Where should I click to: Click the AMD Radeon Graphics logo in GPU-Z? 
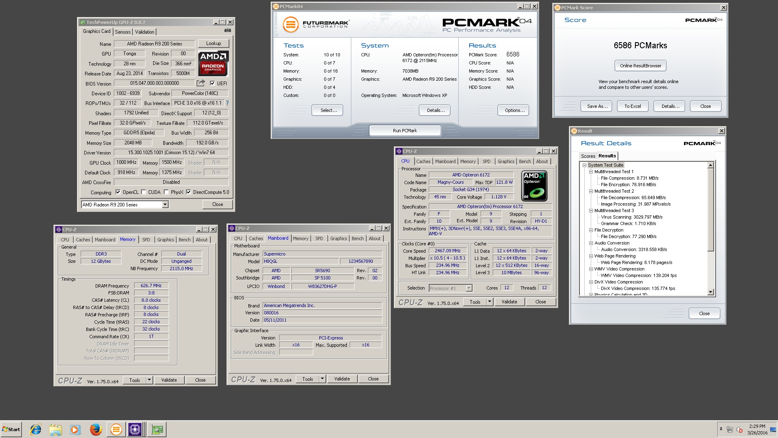(x=213, y=63)
